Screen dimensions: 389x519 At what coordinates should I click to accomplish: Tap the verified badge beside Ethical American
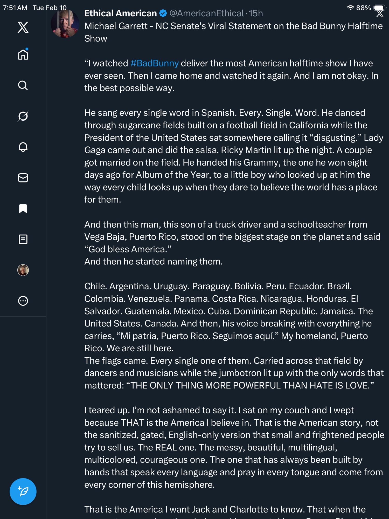[163, 13]
